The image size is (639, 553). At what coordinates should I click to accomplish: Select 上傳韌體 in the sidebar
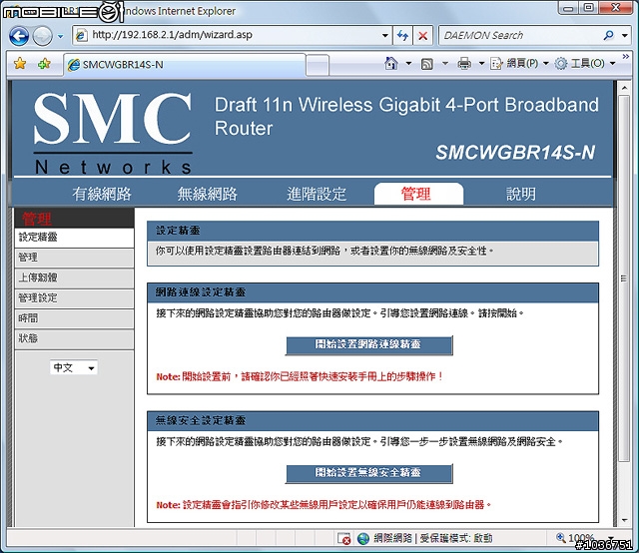[74, 277]
